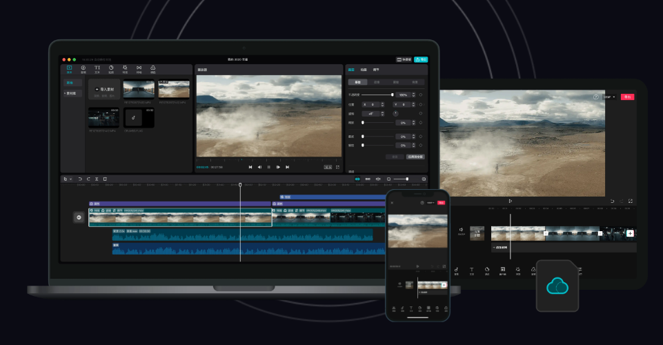Jump to start in laptop player controls

click(x=250, y=168)
